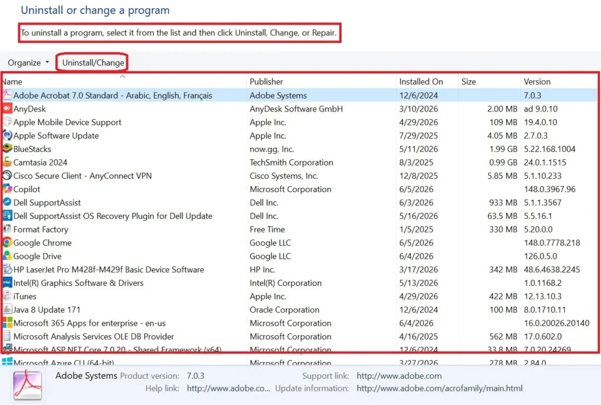The height and width of the screenshot is (405, 601).
Task: Select the row named AnyDesk
Action: [300, 109]
